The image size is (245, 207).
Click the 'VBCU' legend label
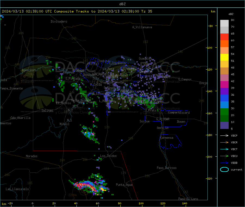coord(234,156)
